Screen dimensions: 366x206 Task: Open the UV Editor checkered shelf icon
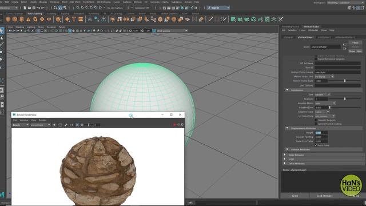click(x=267, y=19)
